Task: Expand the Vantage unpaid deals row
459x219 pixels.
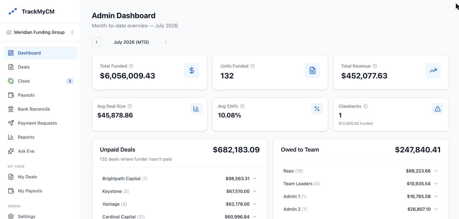Action: tap(179, 204)
